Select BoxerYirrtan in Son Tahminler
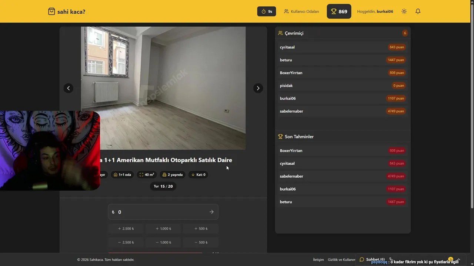Image resolution: width=474 pixels, height=266 pixels. tap(343, 151)
